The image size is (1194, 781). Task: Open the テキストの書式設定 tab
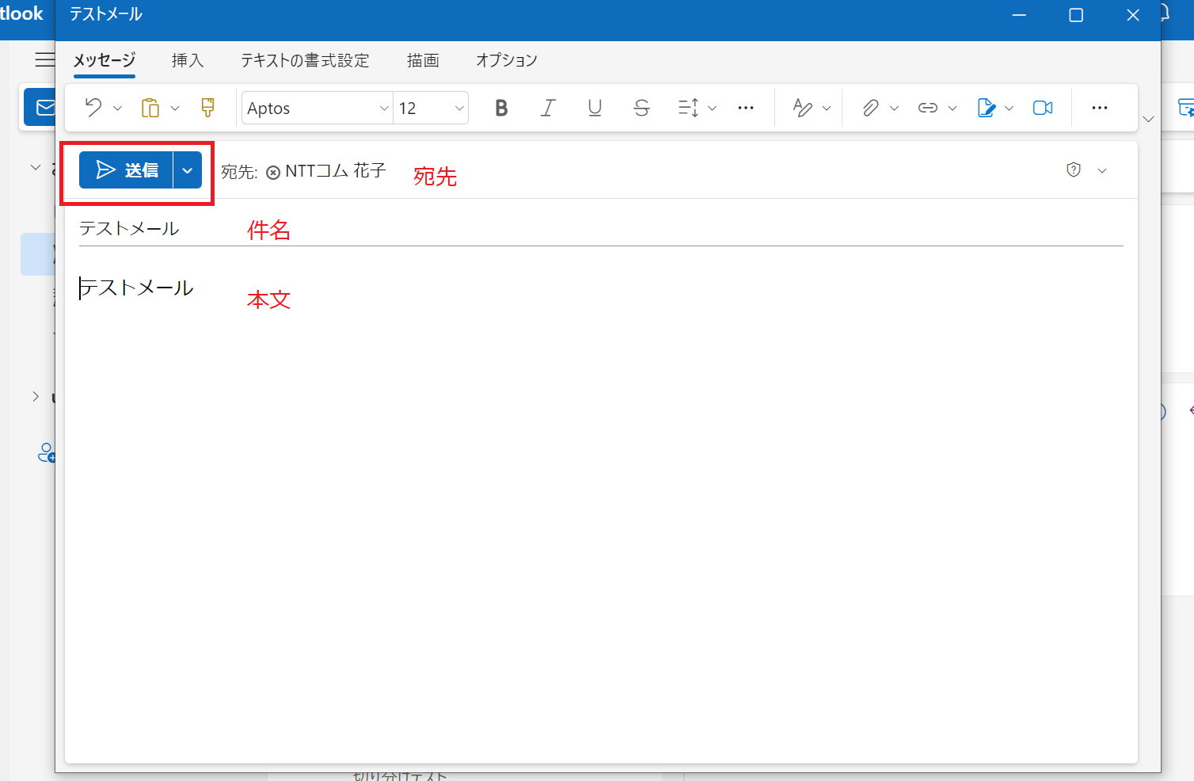point(305,60)
